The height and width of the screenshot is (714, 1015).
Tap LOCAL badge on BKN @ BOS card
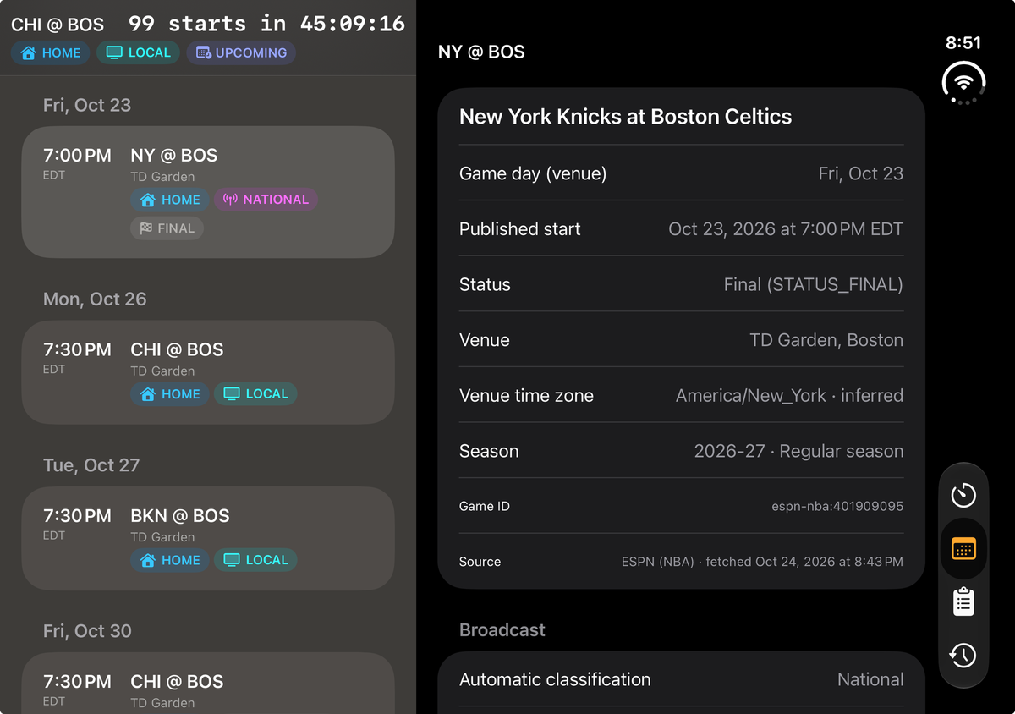pos(255,560)
